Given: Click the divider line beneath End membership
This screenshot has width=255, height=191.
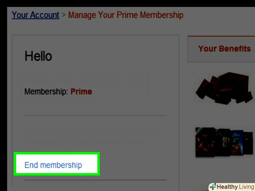Looking at the screenshot, I should coord(95,180).
